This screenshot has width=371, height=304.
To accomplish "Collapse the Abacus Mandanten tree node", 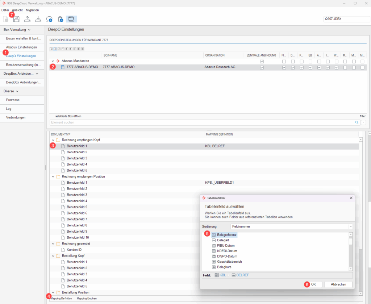I will [53, 61].
